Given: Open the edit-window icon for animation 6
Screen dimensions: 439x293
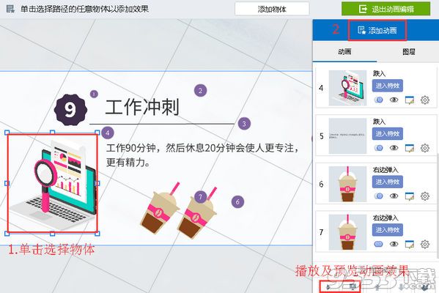Looking at the screenshot, I should [x=410, y=196].
